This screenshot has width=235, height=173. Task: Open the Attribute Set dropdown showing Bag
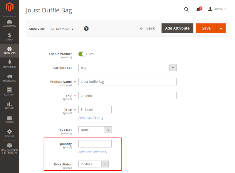(x=173, y=67)
